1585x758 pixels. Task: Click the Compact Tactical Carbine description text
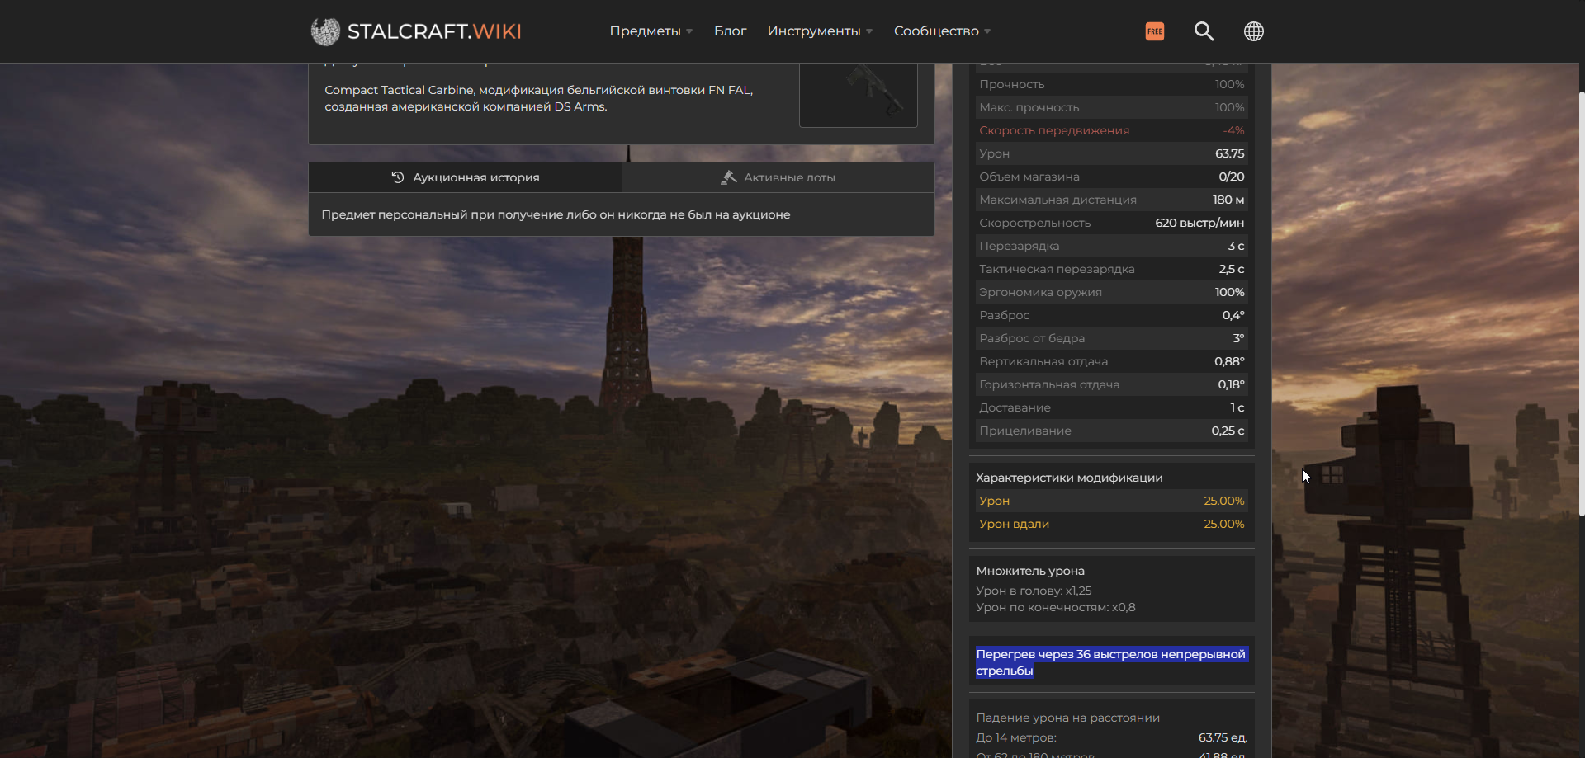pyautogui.click(x=538, y=98)
